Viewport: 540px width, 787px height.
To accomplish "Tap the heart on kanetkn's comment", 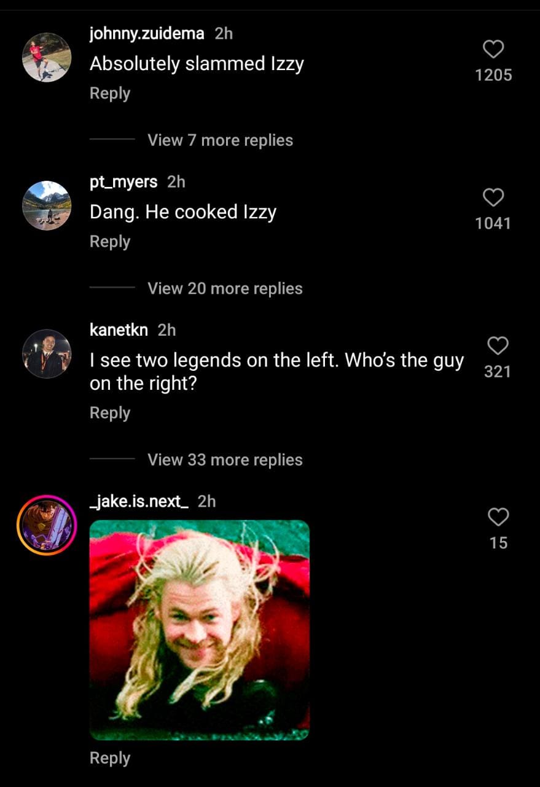I will point(498,346).
